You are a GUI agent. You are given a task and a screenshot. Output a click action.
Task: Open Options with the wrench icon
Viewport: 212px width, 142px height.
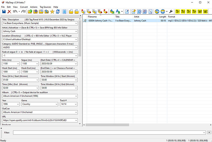click(x=171, y=12)
